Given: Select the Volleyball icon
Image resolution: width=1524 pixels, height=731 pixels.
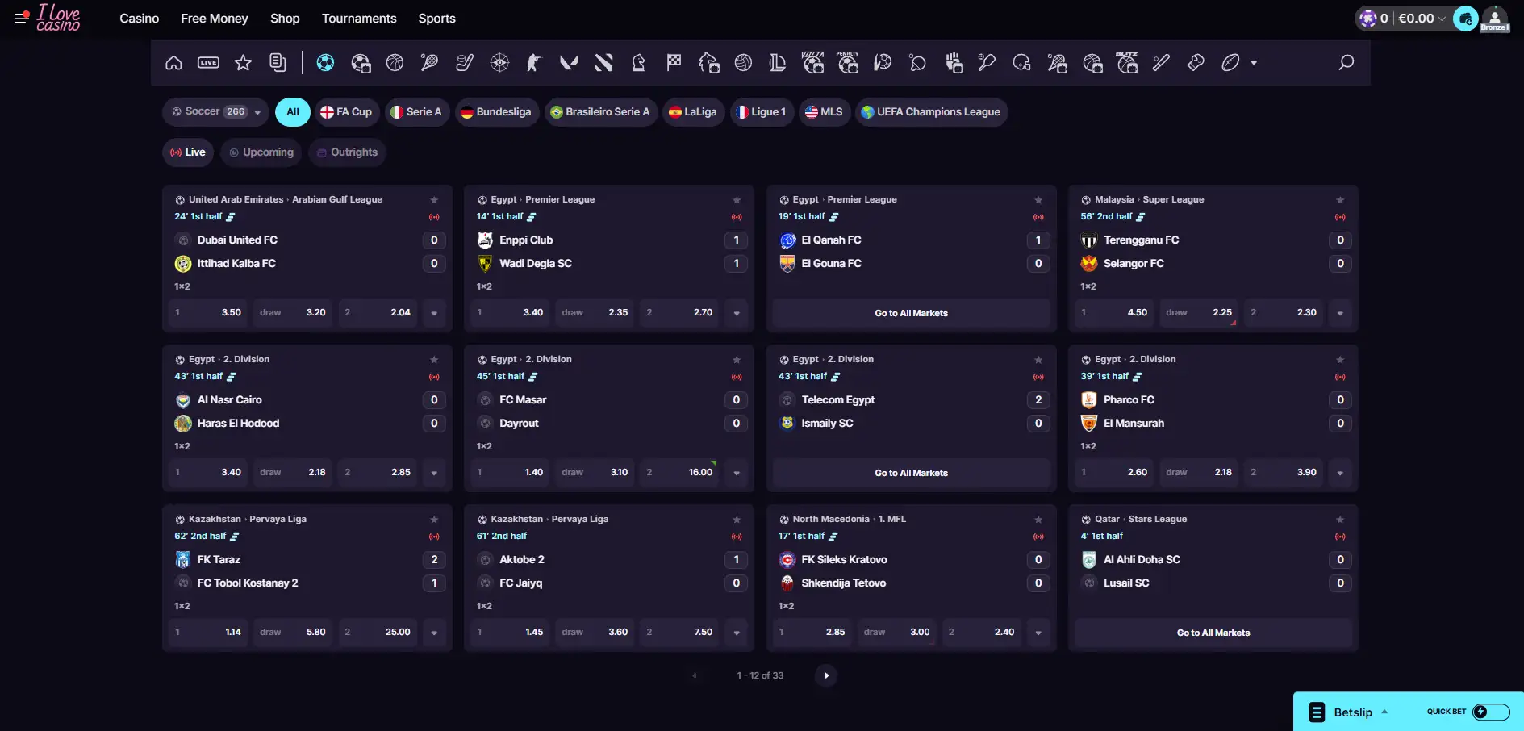Looking at the screenshot, I should coord(743,63).
